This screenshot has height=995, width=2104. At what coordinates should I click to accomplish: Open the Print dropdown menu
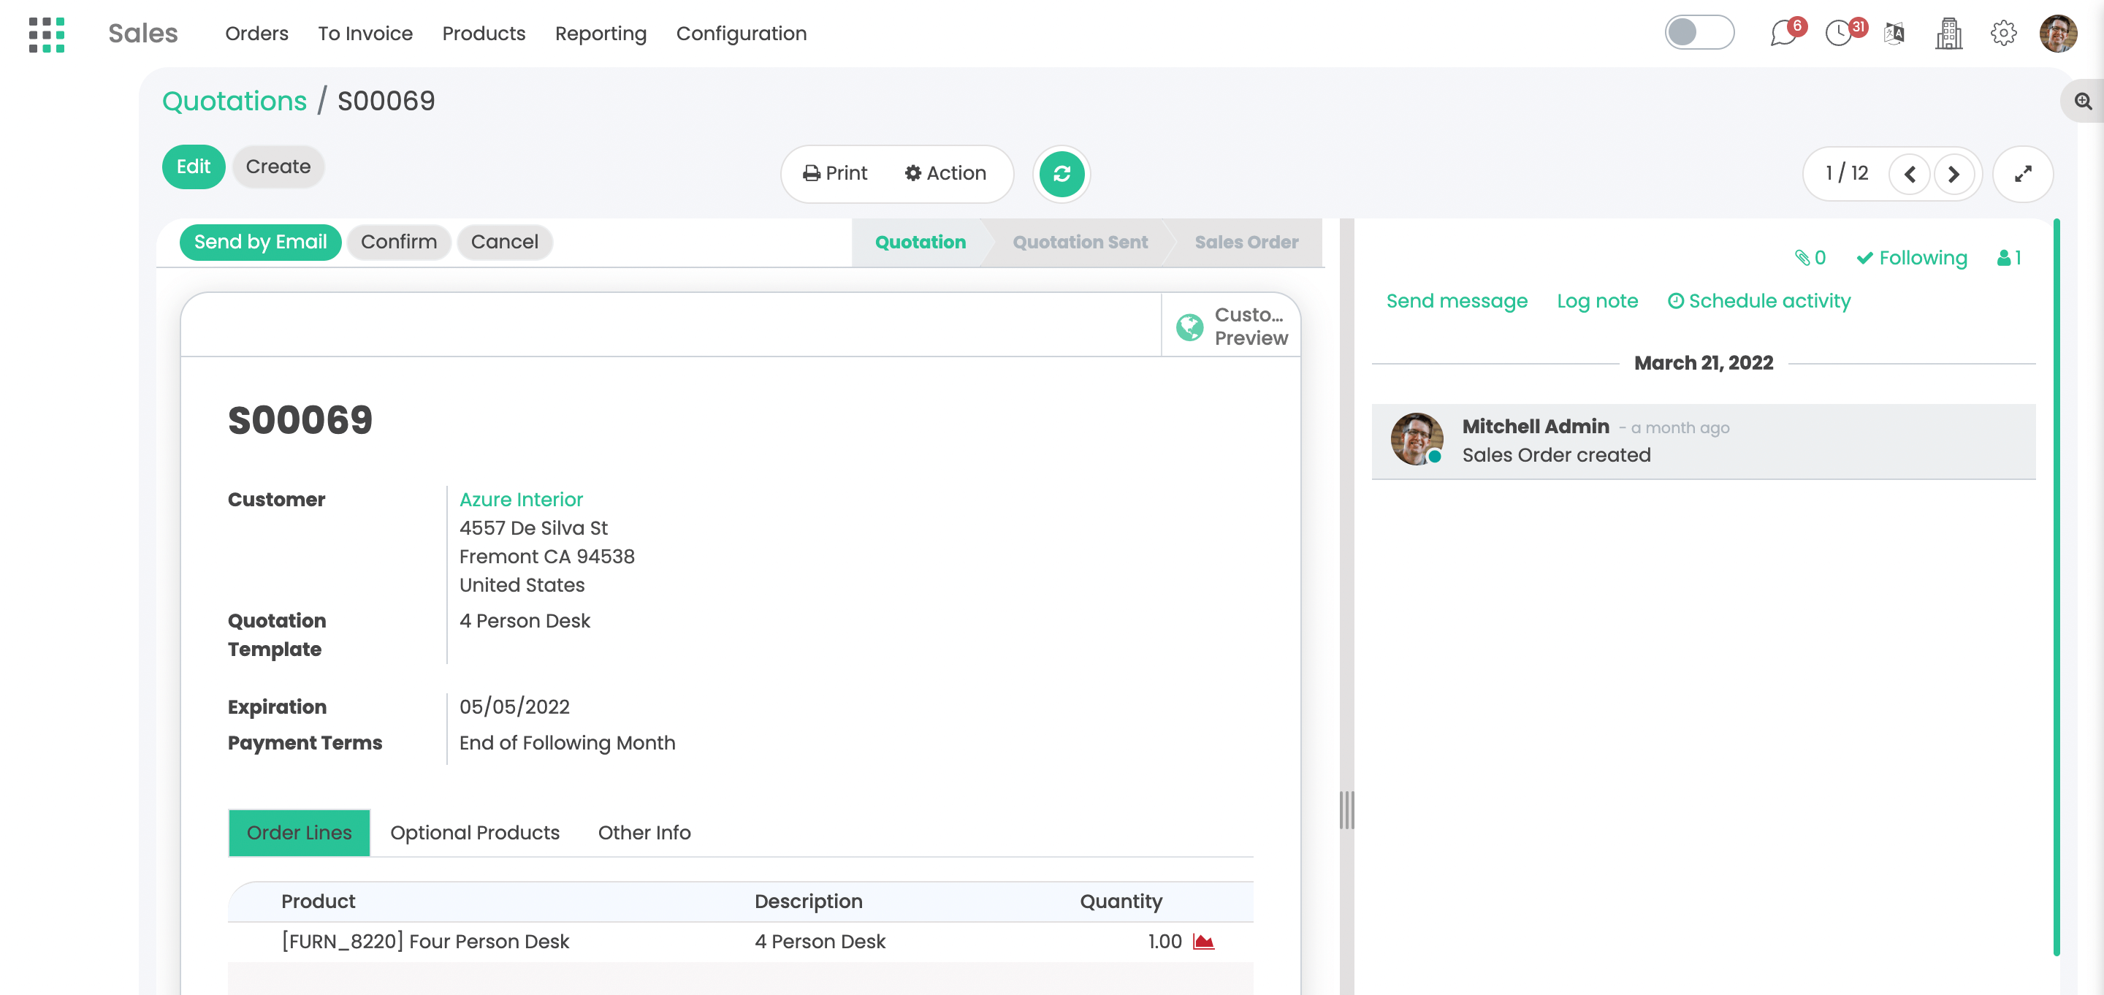coord(835,173)
